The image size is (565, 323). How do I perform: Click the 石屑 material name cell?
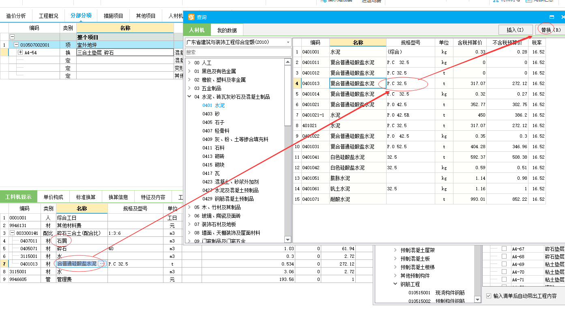coord(82,241)
